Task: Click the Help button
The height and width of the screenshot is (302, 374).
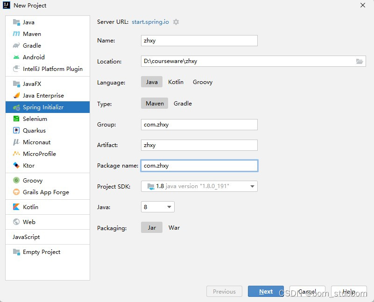Action: tap(349, 291)
